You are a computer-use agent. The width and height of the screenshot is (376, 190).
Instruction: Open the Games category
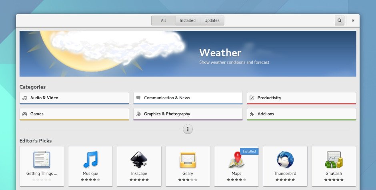[74, 114]
